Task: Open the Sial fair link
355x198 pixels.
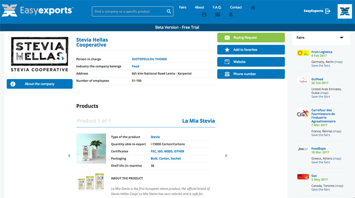Action: 314,176
